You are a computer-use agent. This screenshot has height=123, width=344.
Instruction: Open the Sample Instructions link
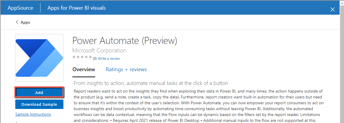click(33, 114)
